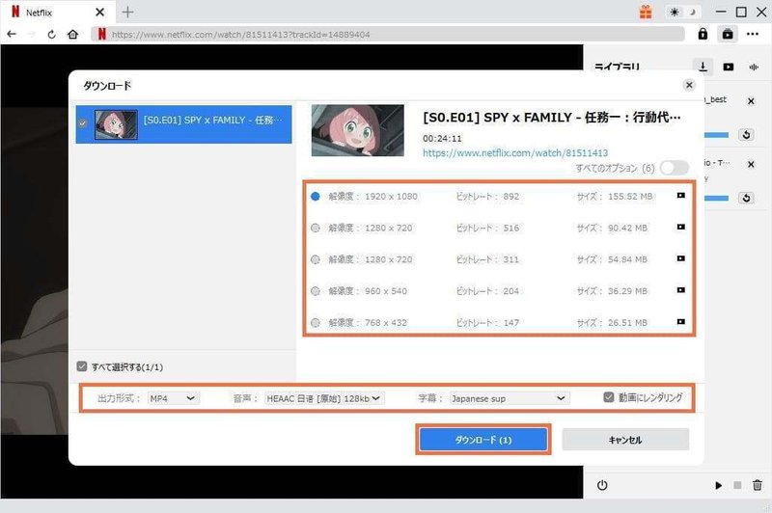Open 出力形式 MP4 dropdown

174,398
